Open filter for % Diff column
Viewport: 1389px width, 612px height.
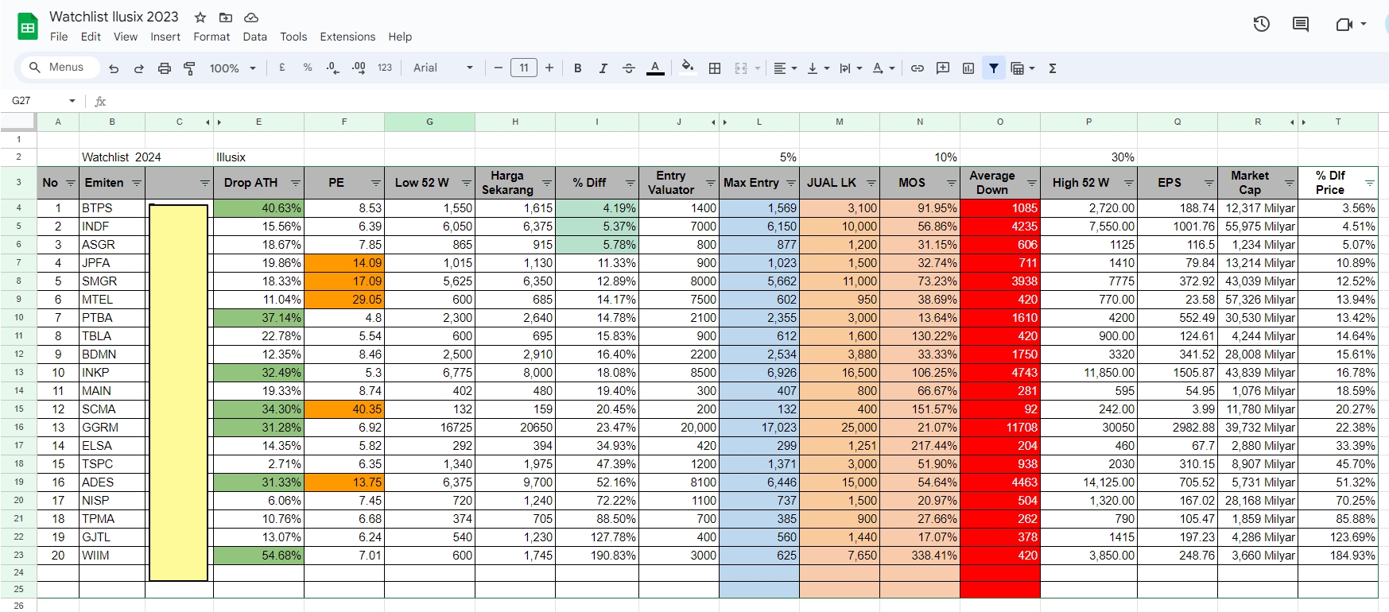point(630,184)
